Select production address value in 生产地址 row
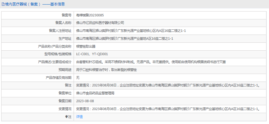 pyautogui.click(x=125, y=39)
